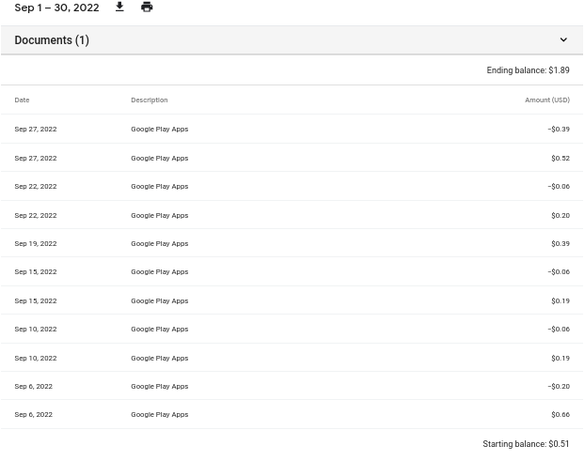585x461 pixels.
Task: Click the date in the −$0.20 row
Action: [x=33, y=386]
